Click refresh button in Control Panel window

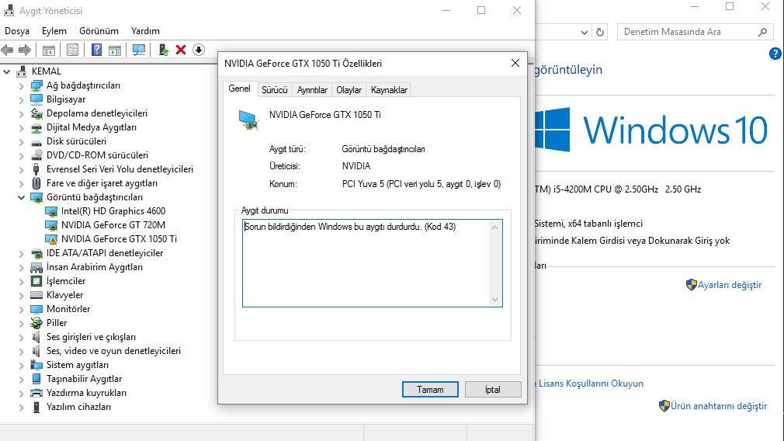(x=600, y=32)
